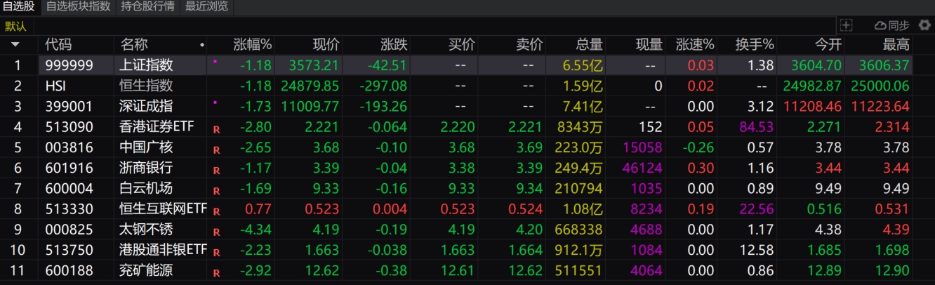Image resolution: width=935 pixels, height=285 pixels.
Task: Click the R marker for 中国广核
Action: (x=216, y=150)
